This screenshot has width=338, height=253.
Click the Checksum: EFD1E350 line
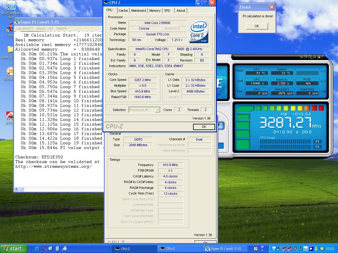pos(39,157)
